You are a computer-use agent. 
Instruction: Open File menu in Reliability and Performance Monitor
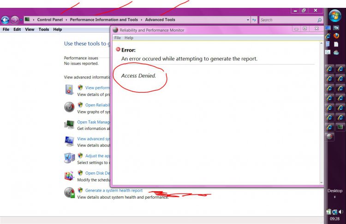click(118, 38)
